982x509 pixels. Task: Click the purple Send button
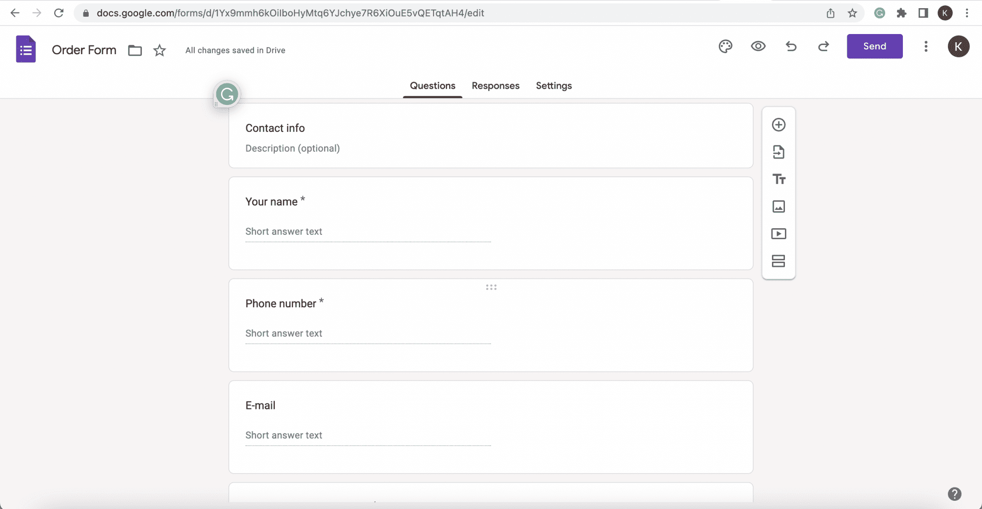[875, 46]
